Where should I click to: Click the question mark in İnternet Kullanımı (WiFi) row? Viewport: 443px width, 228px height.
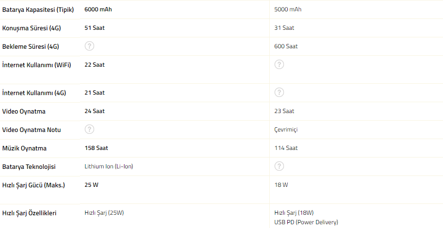coord(279,64)
